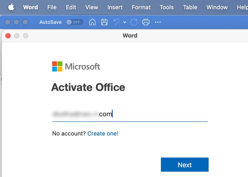Open the Help menu

coord(242,7)
